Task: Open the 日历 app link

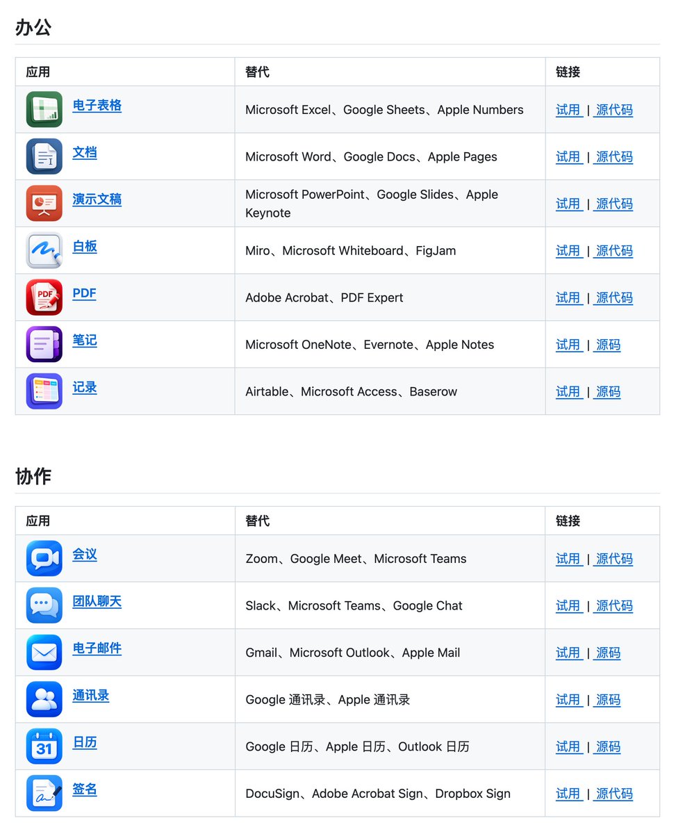Action: [85, 742]
